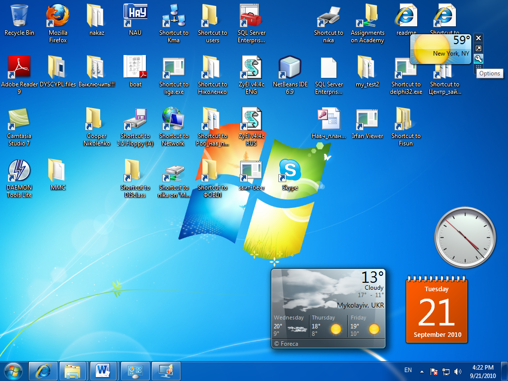Open the Control Panel taskbar button

[x=135, y=371]
